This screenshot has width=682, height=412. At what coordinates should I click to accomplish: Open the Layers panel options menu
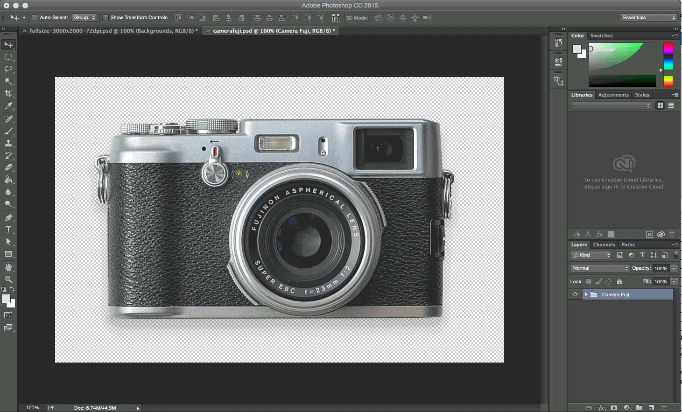click(x=675, y=244)
